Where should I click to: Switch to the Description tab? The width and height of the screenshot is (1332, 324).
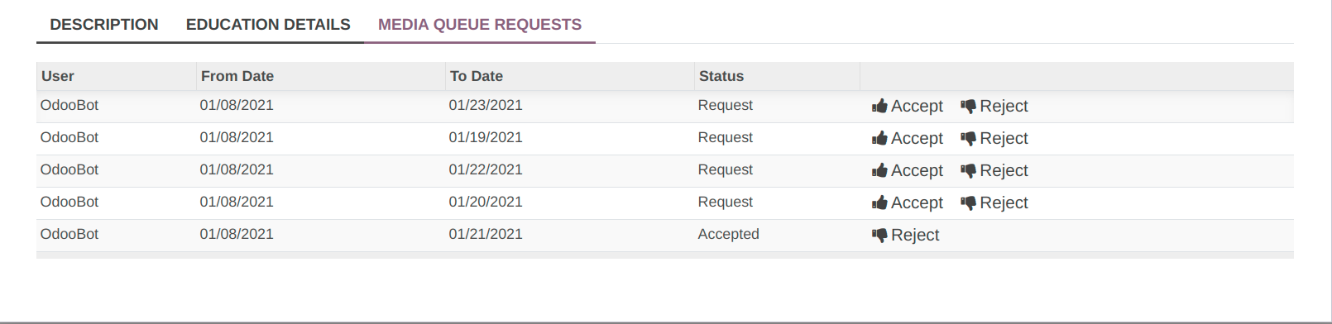click(104, 25)
